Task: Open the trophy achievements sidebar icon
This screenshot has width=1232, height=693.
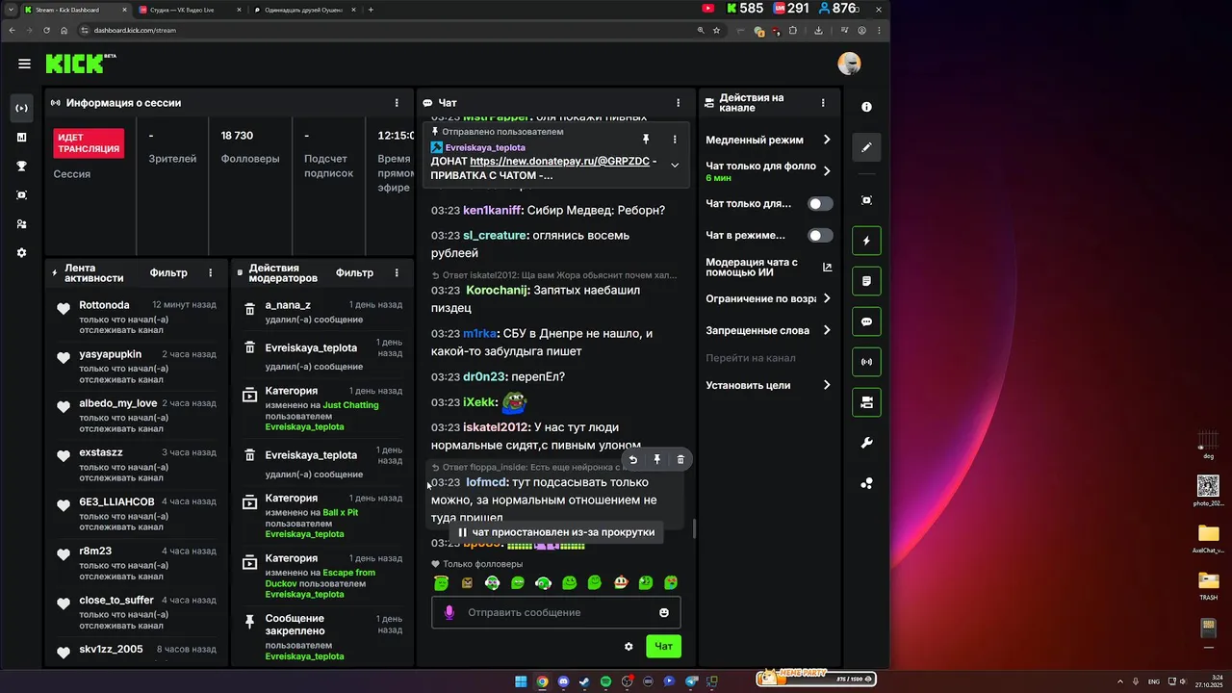Action: (x=21, y=166)
